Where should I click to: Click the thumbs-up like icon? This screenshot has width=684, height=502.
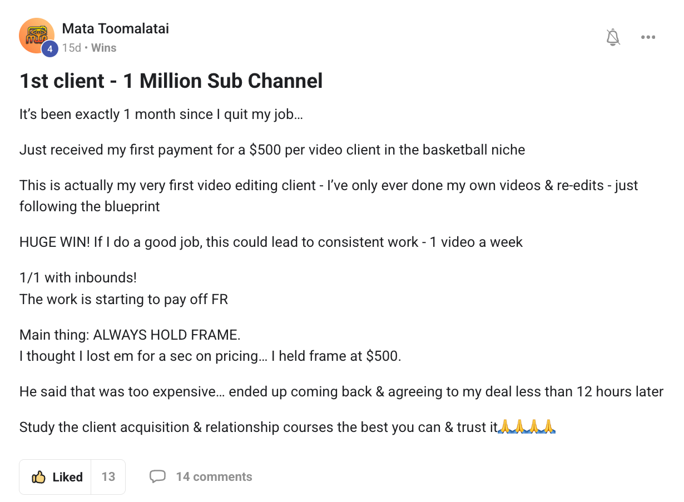tap(38, 477)
